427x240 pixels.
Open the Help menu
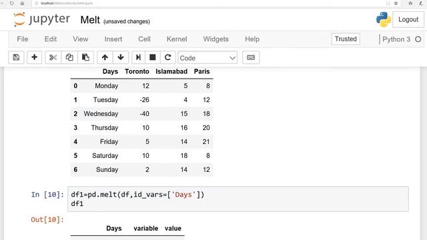click(252, 39)
